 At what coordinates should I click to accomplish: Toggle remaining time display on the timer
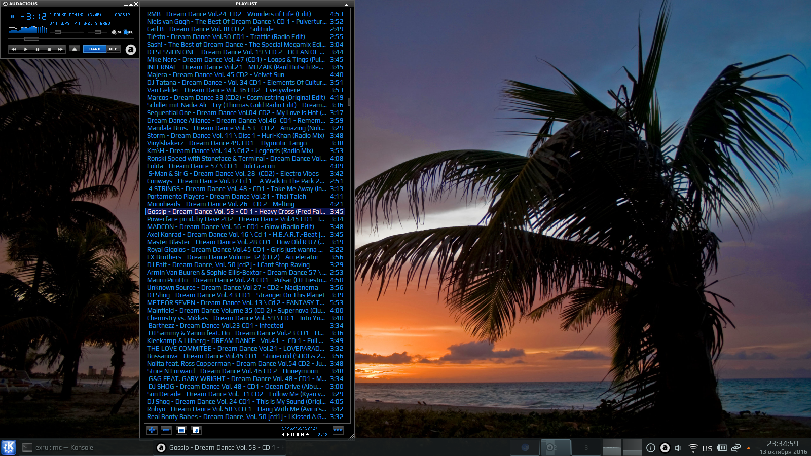coord(34,17)
